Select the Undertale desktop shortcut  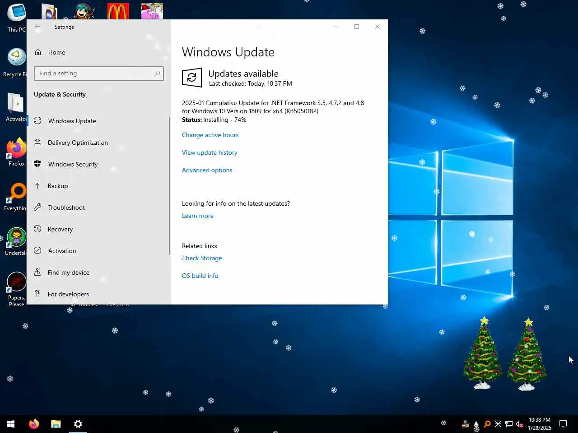[x=16, y=242]
